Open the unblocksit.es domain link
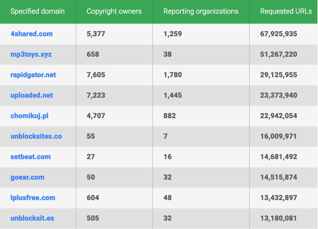This screenshot has width=318, height=229. pyautogui.click(x=32, y=218)
